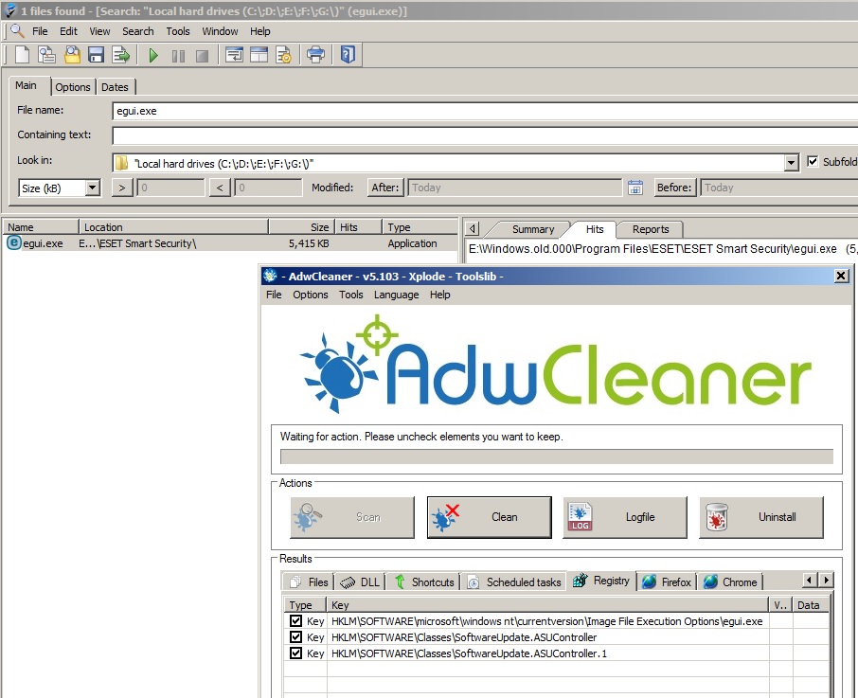Open the File menu in search window
This screenshot has width=858, height=698.
tap(40, 31)
